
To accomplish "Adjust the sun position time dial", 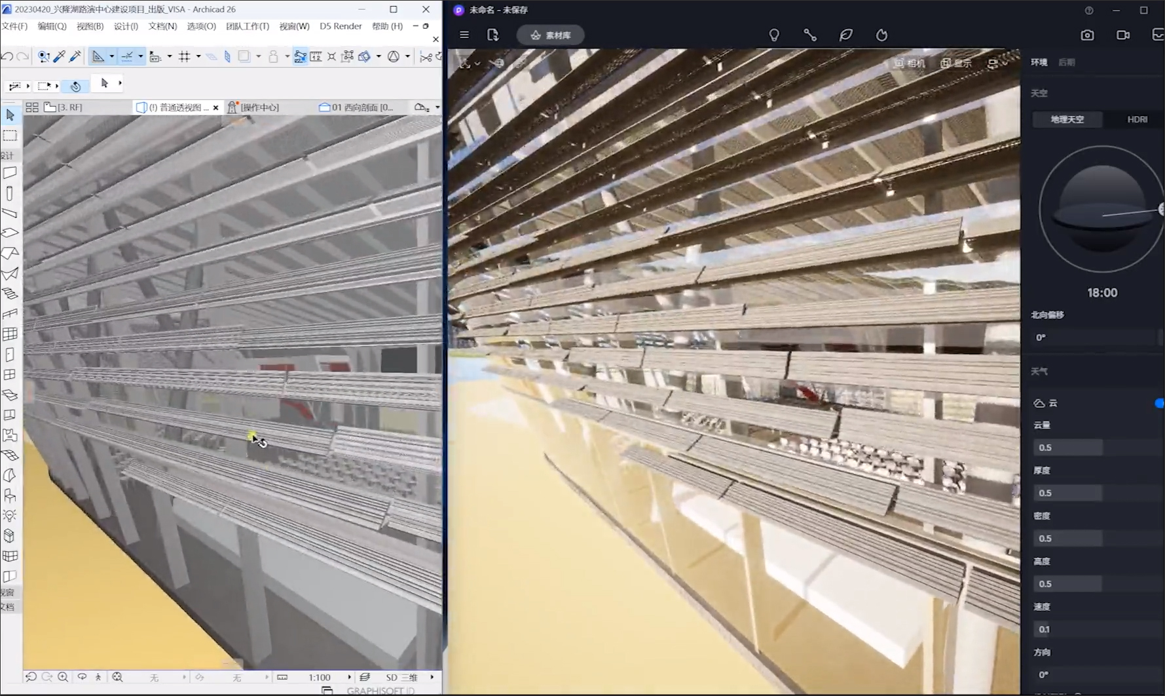I will (1160, 210).
